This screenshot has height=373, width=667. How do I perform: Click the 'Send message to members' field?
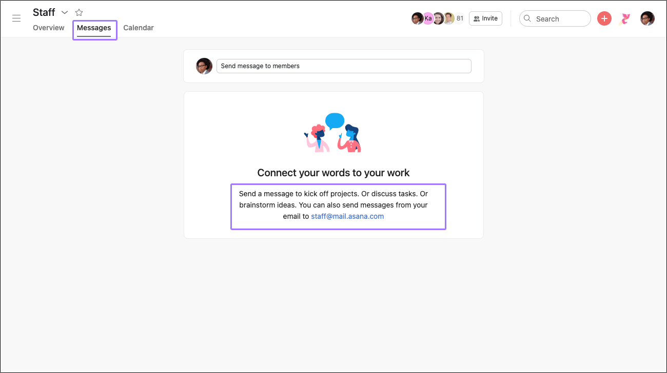(x=344, y=66)
